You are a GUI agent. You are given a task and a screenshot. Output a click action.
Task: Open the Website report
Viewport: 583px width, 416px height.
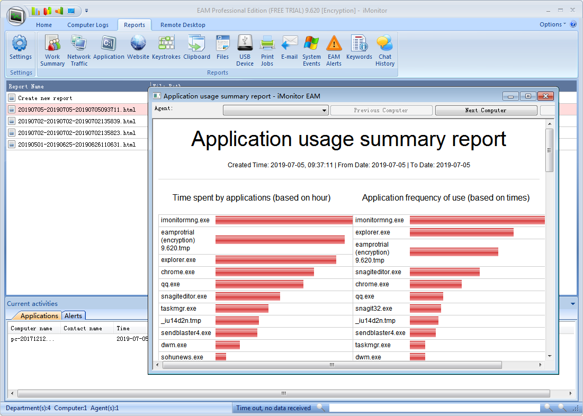tap(138, 48)
